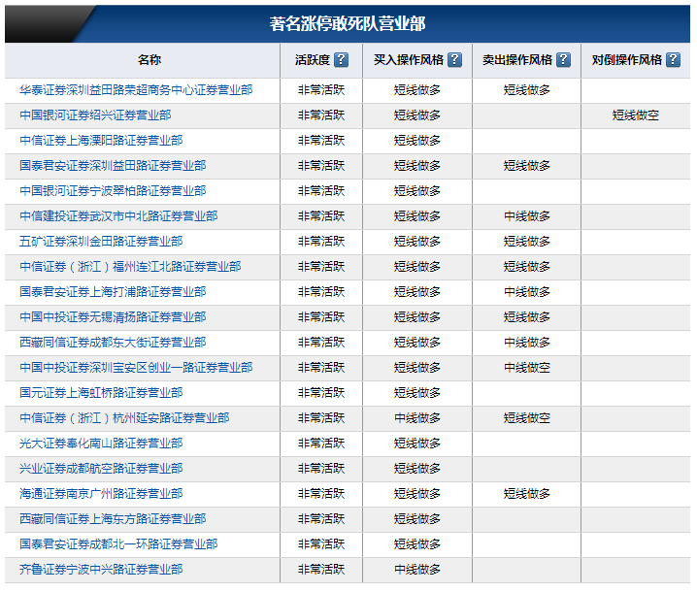Image resolution: width=697 pixels, height=592 pixels.
Task: Open 中国中投证券深圳宝安区创业一路证券营业部 link
Action: pos(136,368)
